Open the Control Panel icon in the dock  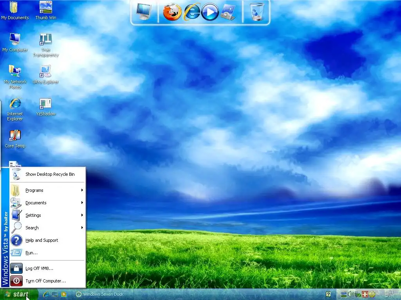(228, 12)
